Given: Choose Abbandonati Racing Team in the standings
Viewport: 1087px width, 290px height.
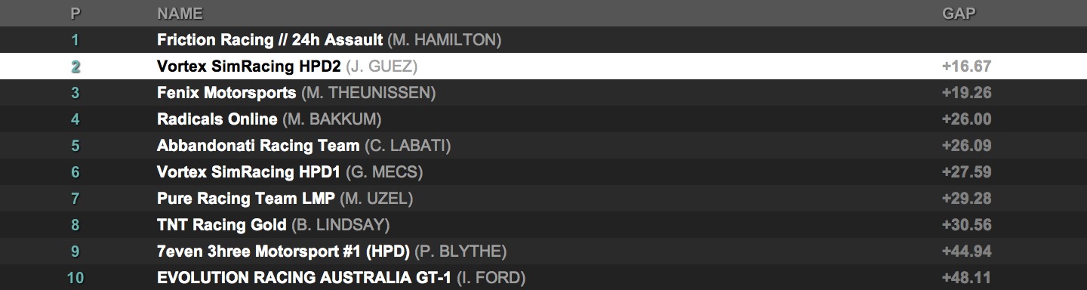Looking at the screenshot, I should 258,146.
